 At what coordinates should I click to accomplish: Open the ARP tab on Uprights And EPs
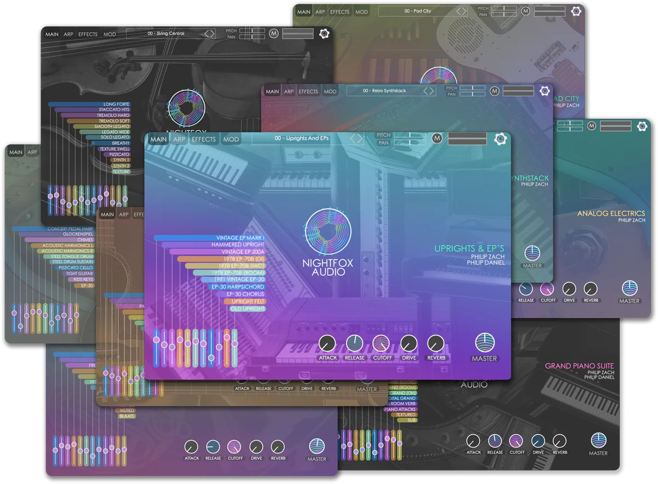click(x=178, y=139)
